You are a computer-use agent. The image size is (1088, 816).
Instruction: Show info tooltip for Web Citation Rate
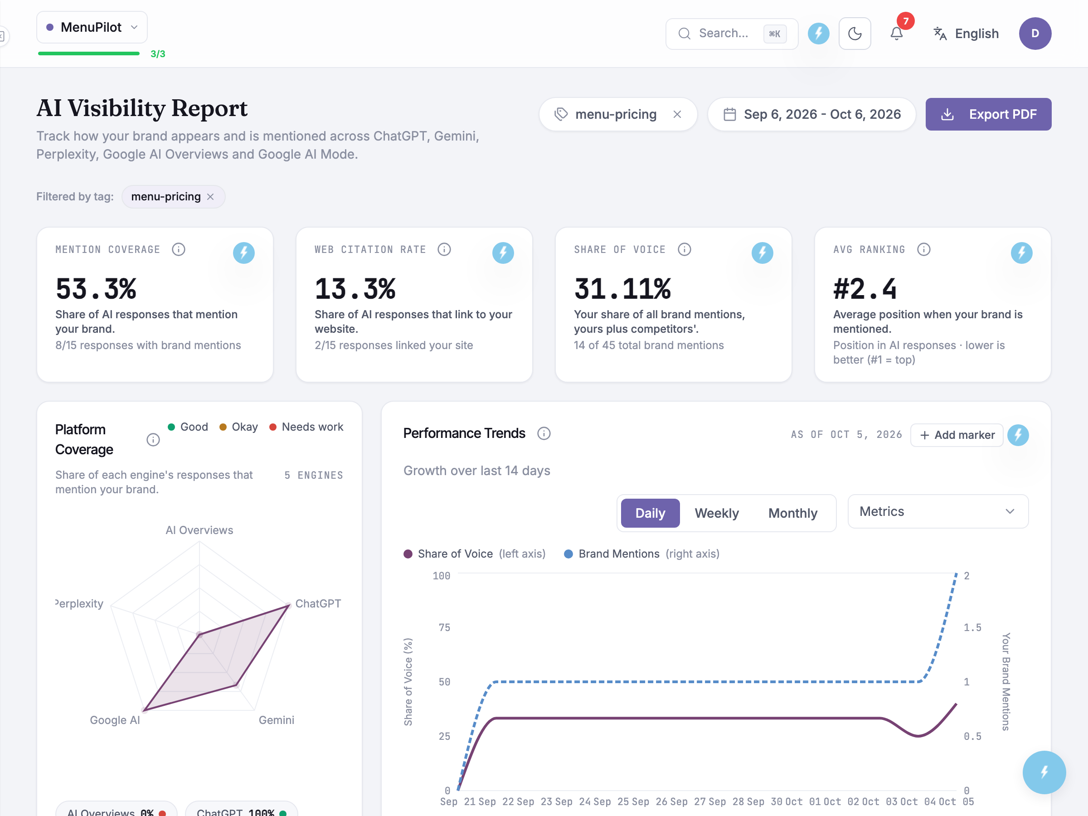tap(444, 249)
